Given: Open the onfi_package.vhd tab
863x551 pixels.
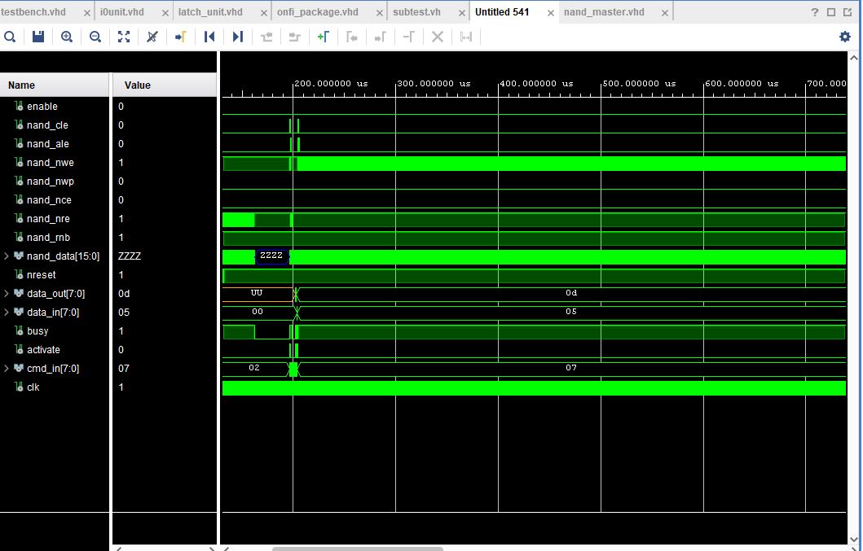Looking at the screenshot, I should 318,12.
